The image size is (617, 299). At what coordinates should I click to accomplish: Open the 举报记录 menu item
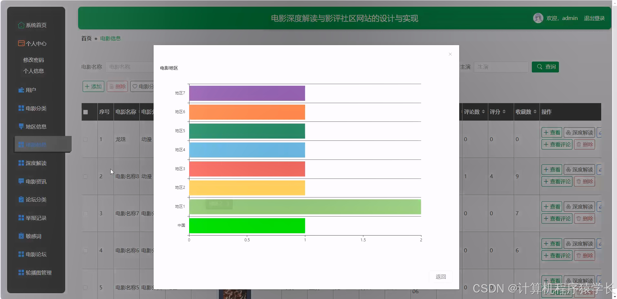coord(35,218)
